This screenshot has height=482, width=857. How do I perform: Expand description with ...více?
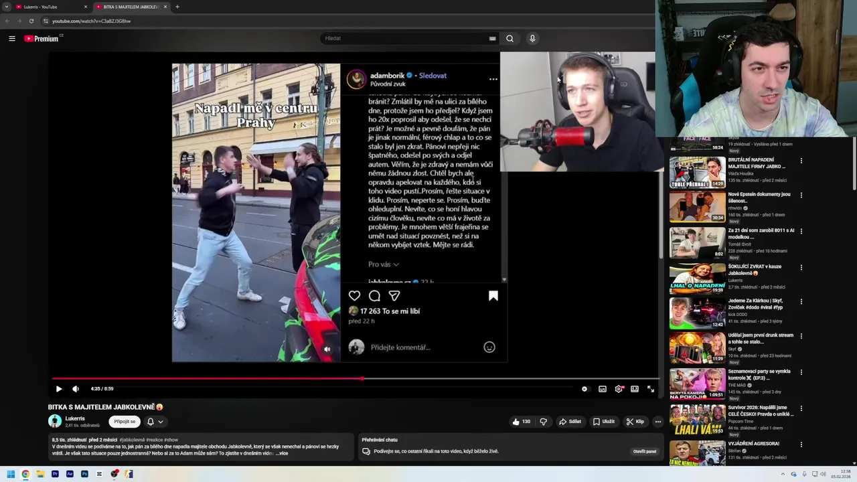281,453
